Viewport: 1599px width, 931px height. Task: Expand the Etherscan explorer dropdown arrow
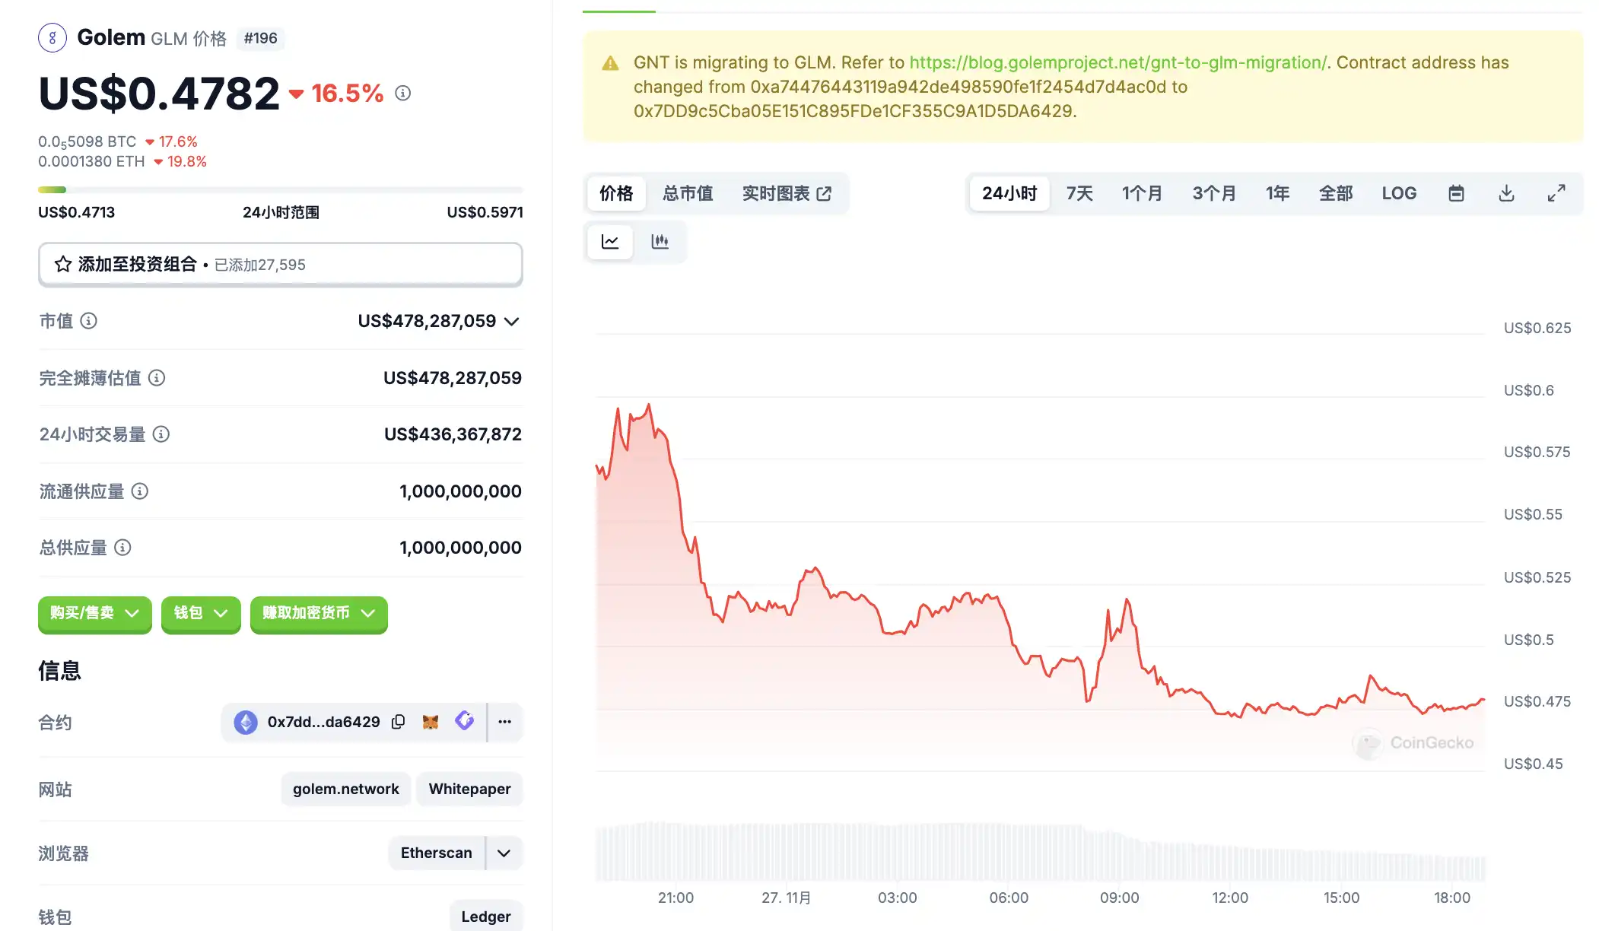pyautogui.click(x=504, y=853)
